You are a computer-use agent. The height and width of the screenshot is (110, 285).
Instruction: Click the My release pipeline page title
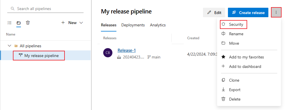[x=126, y=11]
